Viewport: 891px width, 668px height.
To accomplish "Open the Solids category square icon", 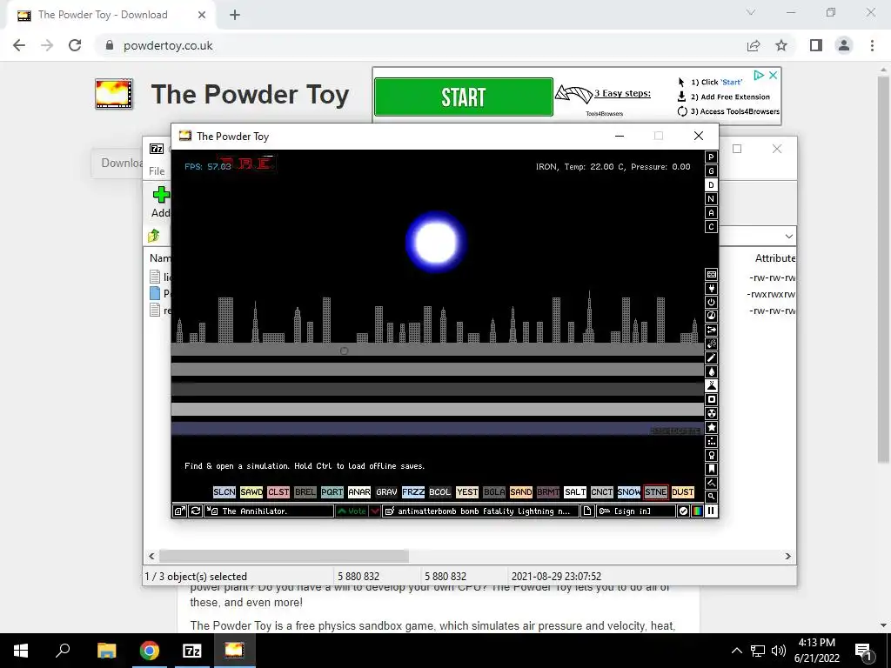I will (711, 399).
